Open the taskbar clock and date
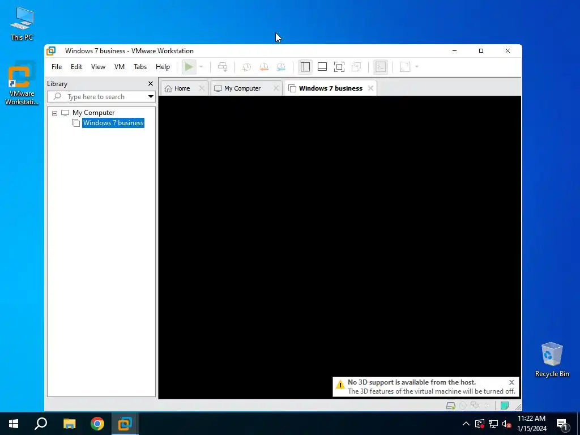 [531, 424]
